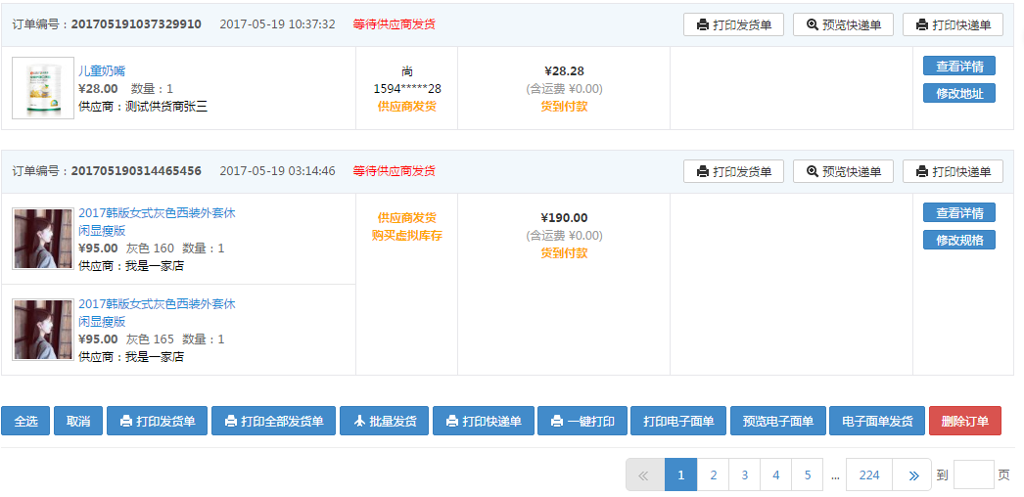Click the 取消 button
Image resolution: width=1024 pixels, height=497 pixels.
coord(78,421)
